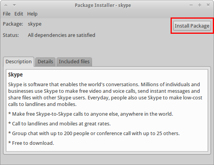Click the '* Free to download.' line

pos(31,143)
